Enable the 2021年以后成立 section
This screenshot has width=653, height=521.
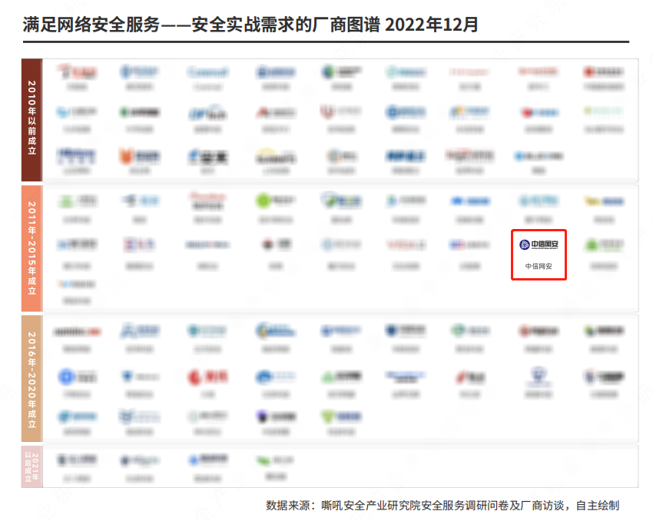click(x=31, y=464)
